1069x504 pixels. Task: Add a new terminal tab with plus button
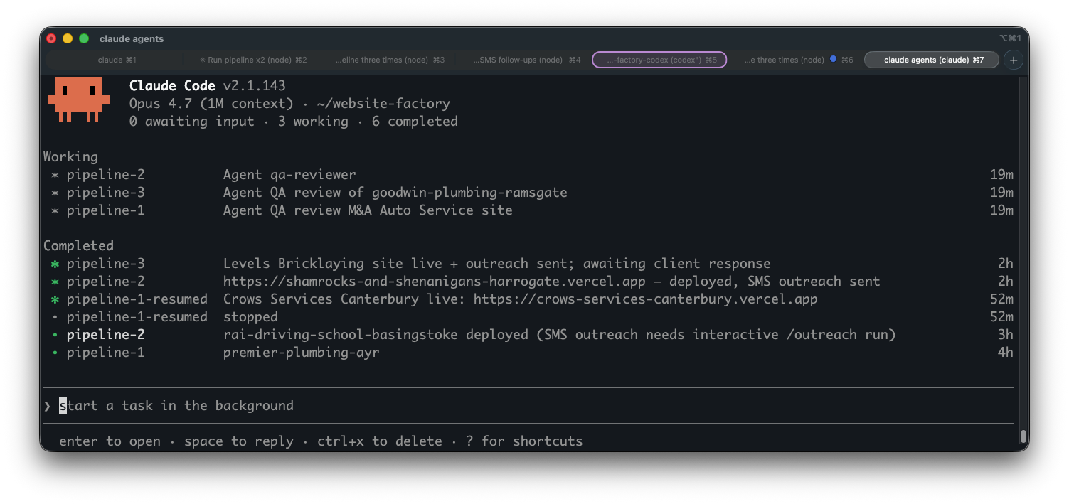point(1013,60)
